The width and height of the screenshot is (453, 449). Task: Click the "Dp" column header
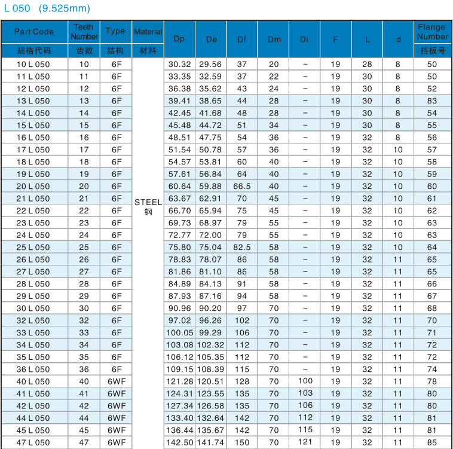coord(179,39)
